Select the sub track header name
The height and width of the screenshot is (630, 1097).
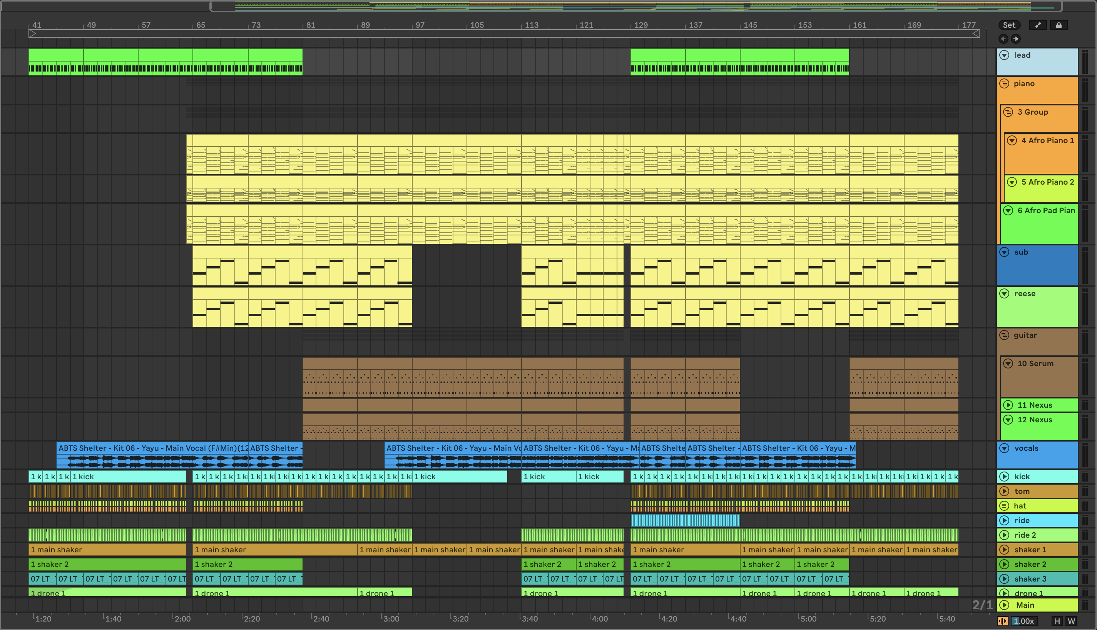tap(1021, 252)
